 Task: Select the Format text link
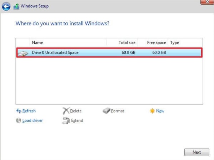(118, 111)
